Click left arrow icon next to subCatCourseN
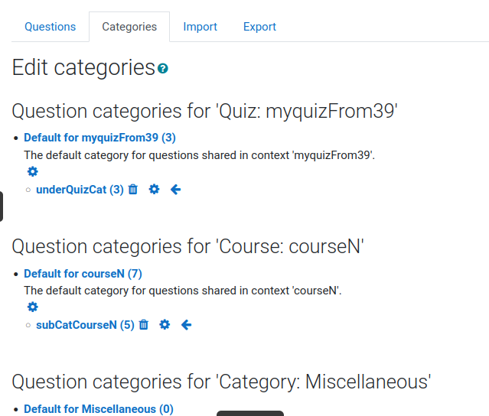This screenshot has width=489, height=416. tap(186, 325)
